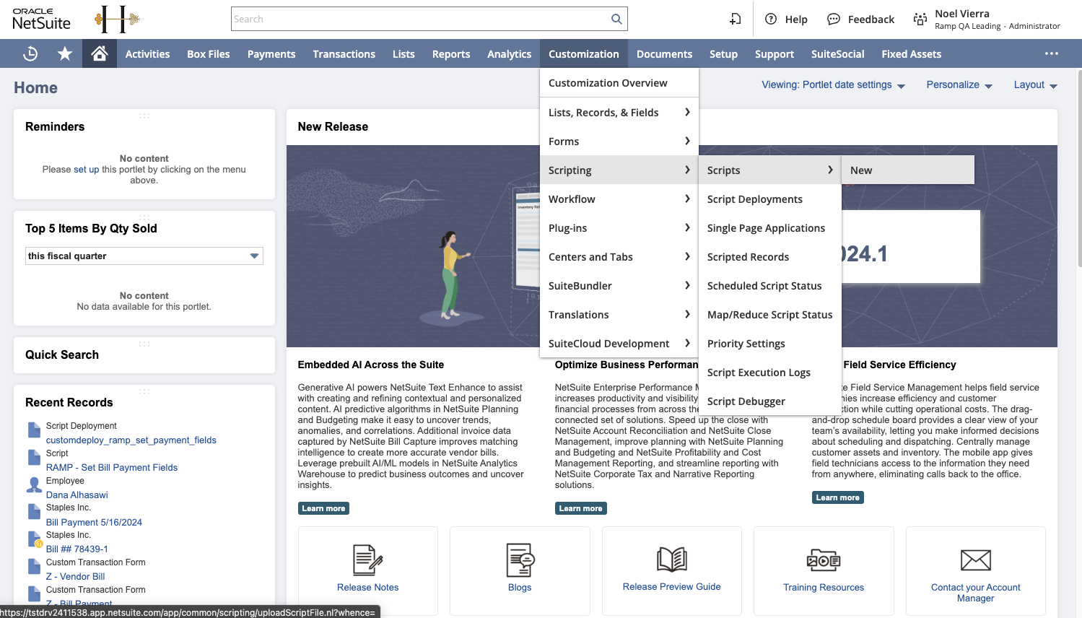Open the Layout dropdown

point(1035,85)
